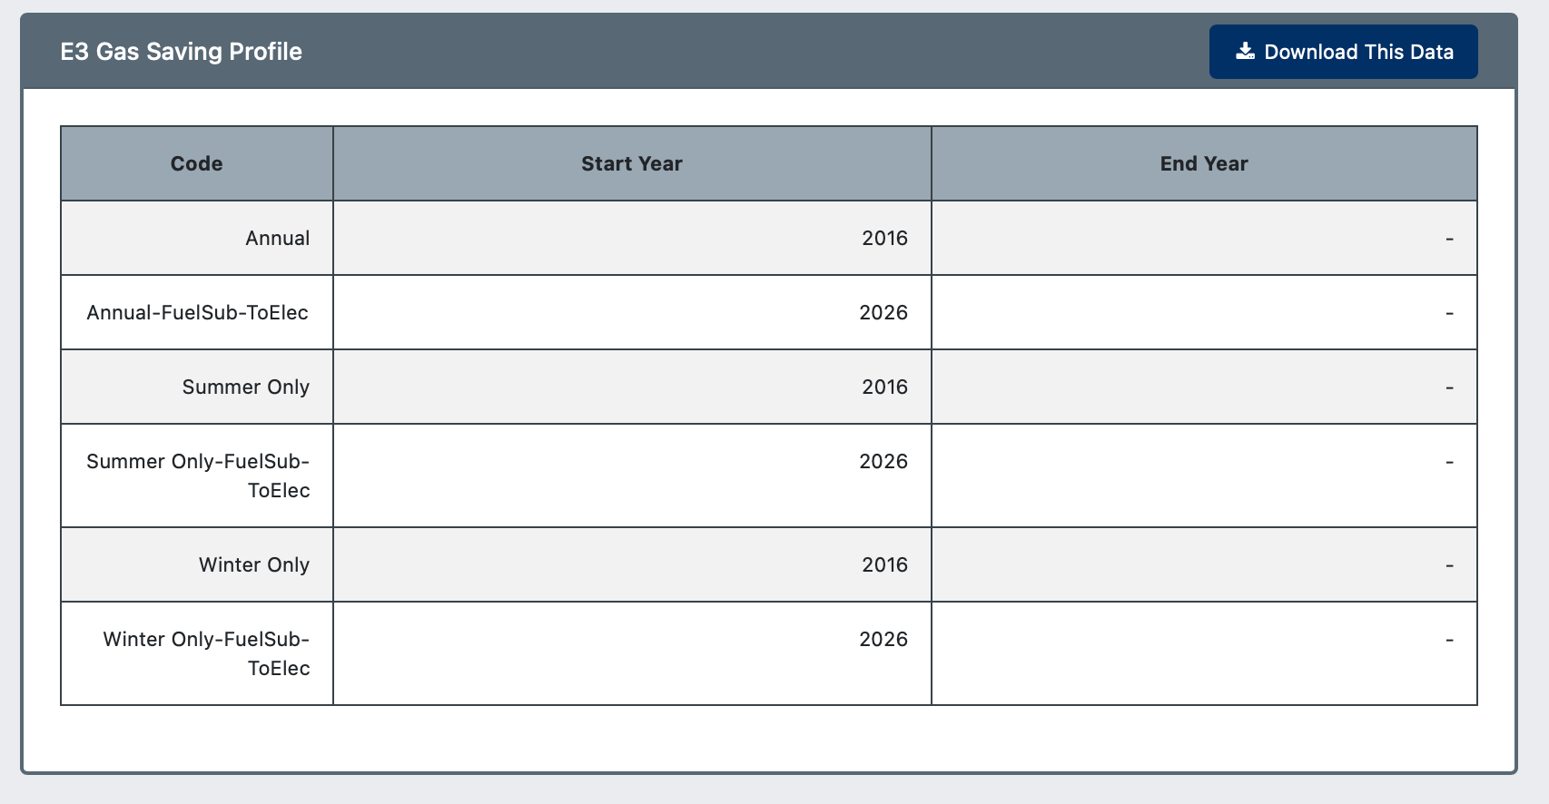Click the End Year dash for Winter Only
The width and height of the screenshot is (1549, 804).
point(1449,565)
